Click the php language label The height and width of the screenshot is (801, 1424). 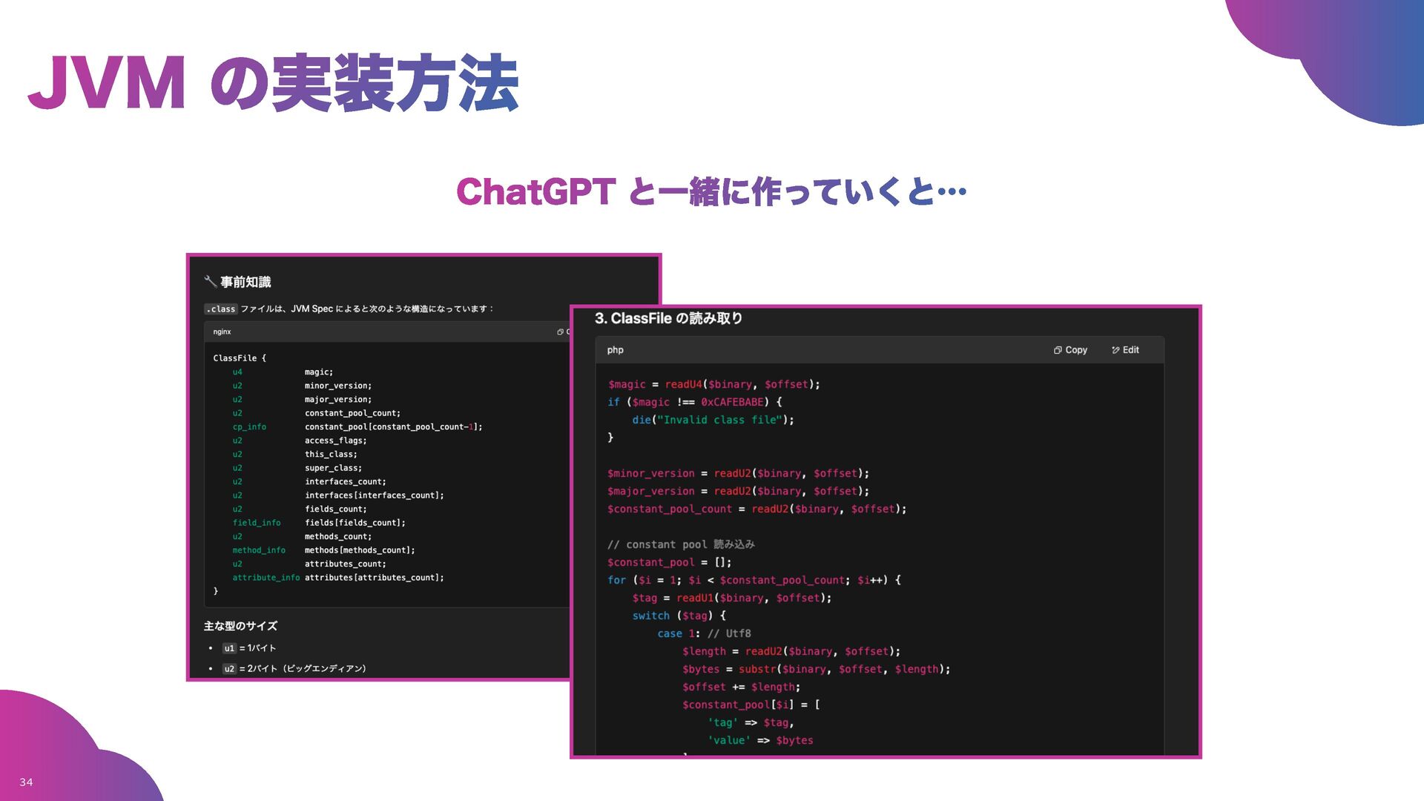pos(615,350)
